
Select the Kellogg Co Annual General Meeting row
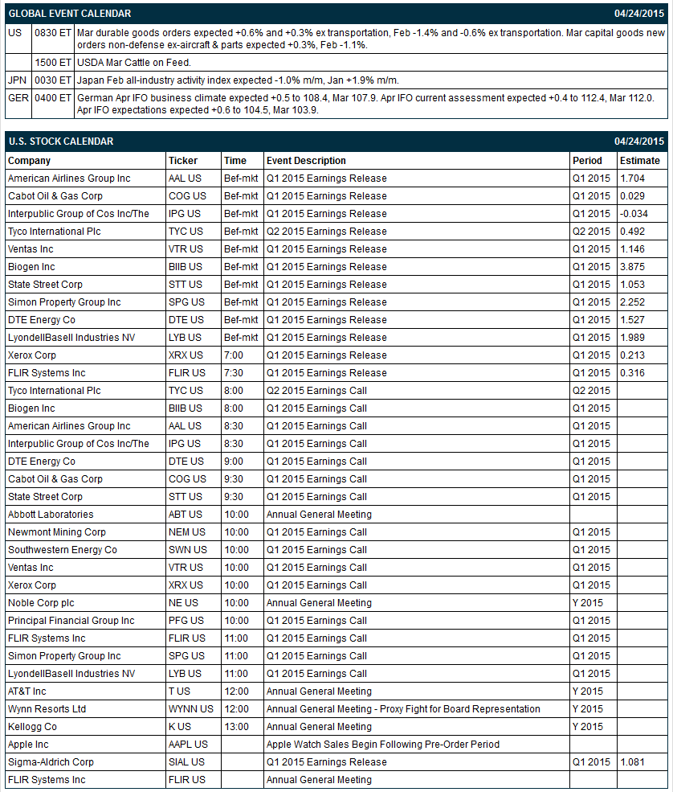pyautogui.click(x=336, y=726)
